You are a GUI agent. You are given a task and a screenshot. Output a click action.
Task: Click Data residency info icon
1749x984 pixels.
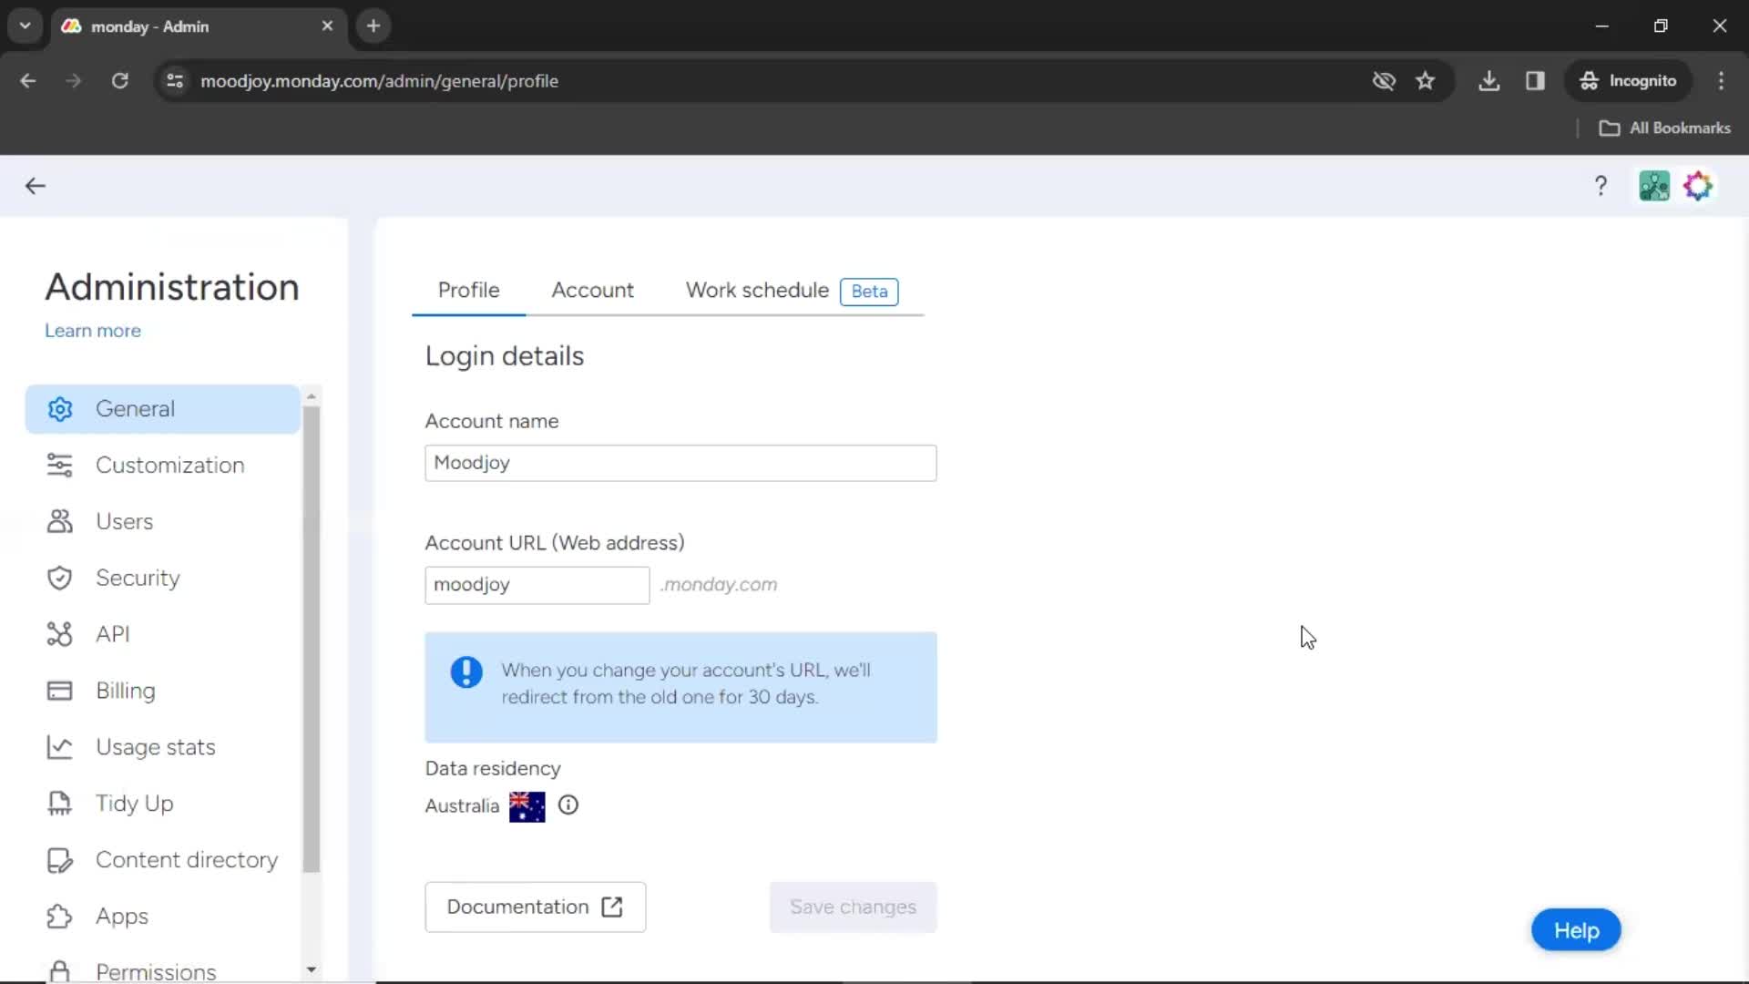point(568,805)
